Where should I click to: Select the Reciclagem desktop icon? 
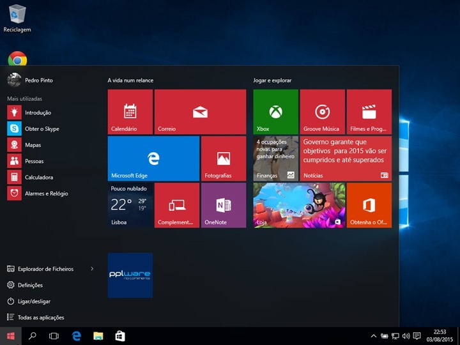pos(17,18)
